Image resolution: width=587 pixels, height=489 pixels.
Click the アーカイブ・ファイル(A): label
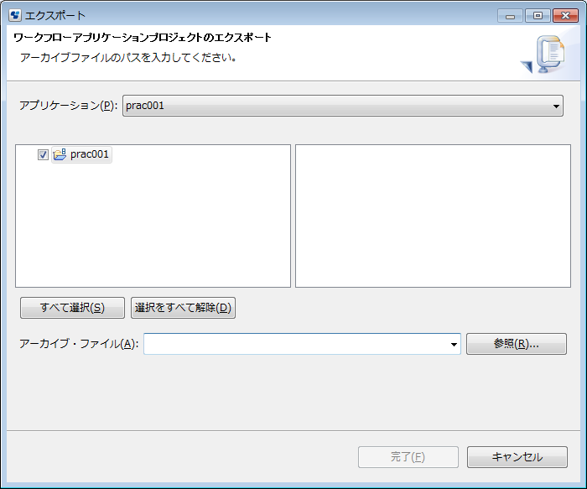pos(79,344)
